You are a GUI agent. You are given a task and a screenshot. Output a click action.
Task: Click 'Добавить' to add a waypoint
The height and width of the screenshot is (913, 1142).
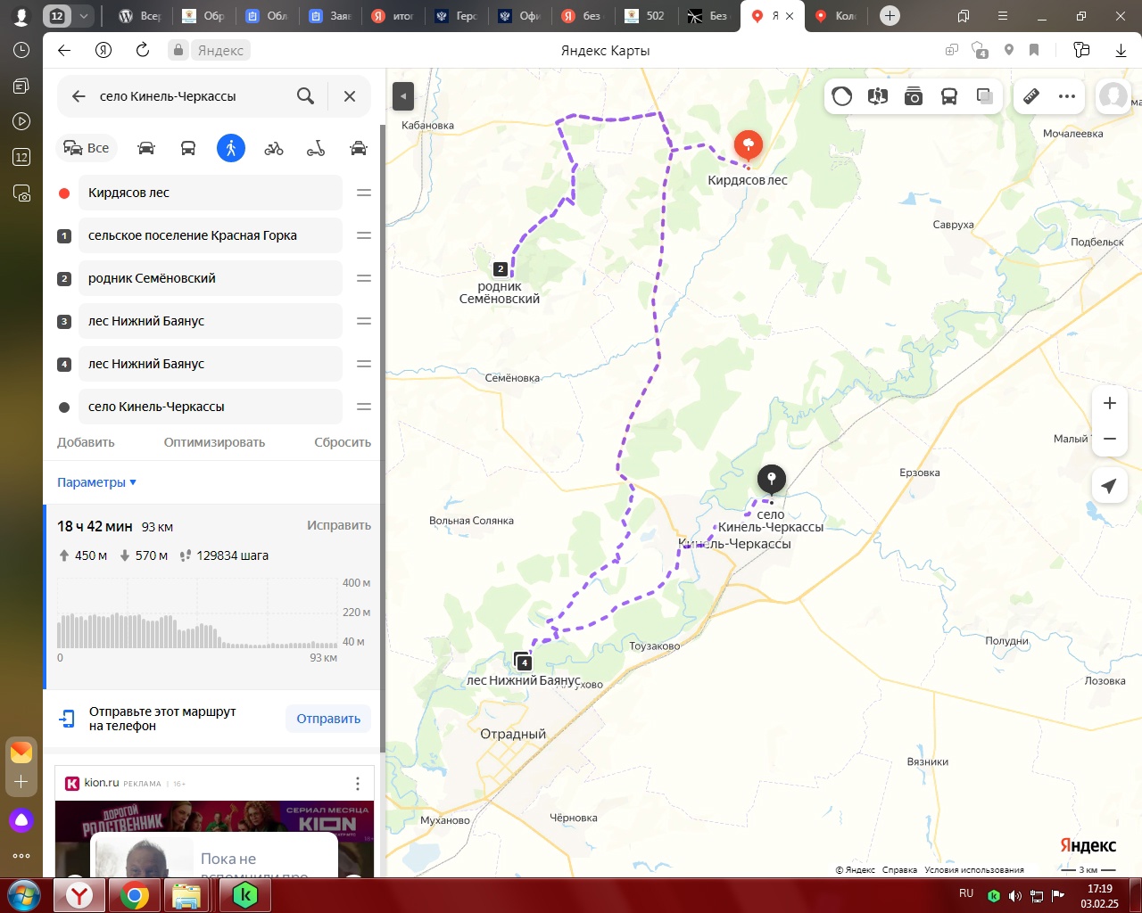pos(86,442)
